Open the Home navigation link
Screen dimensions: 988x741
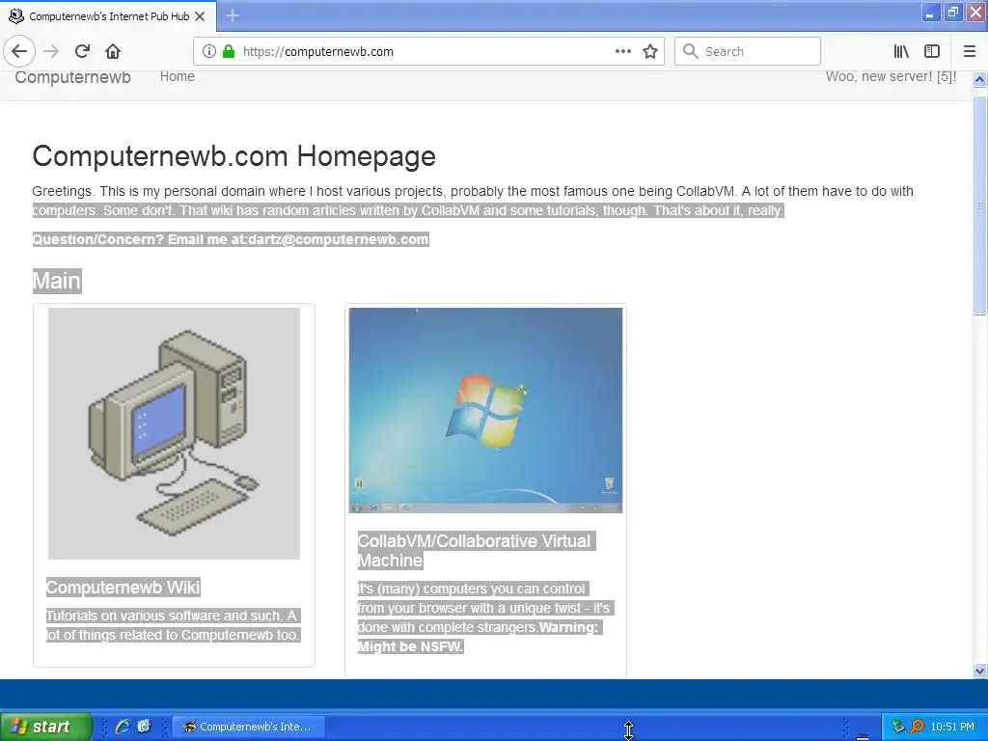click(178, 77)
